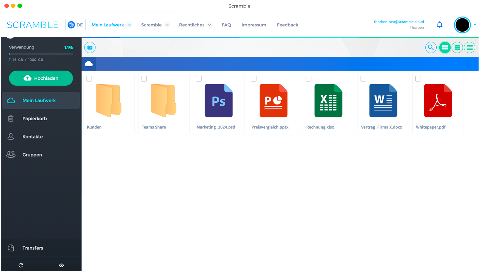Select the Vertrag_Firma X.docx checkbox
Image resolution: width=480 pixels, height=272 pixels.
tap(363, 79)
